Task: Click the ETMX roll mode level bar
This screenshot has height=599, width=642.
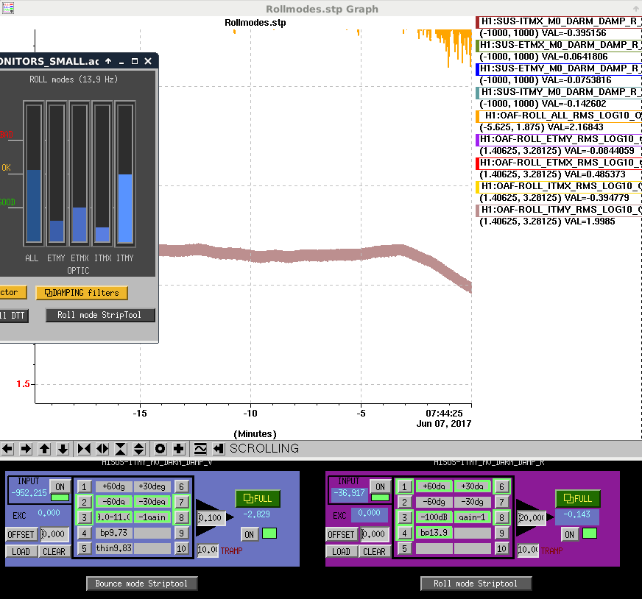Action: point(80,174)
